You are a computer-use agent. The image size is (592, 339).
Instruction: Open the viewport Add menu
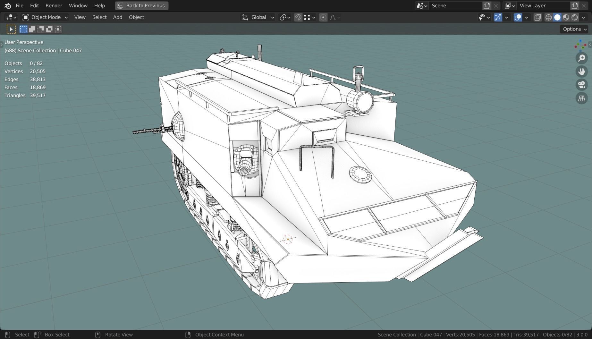(117, 17)
